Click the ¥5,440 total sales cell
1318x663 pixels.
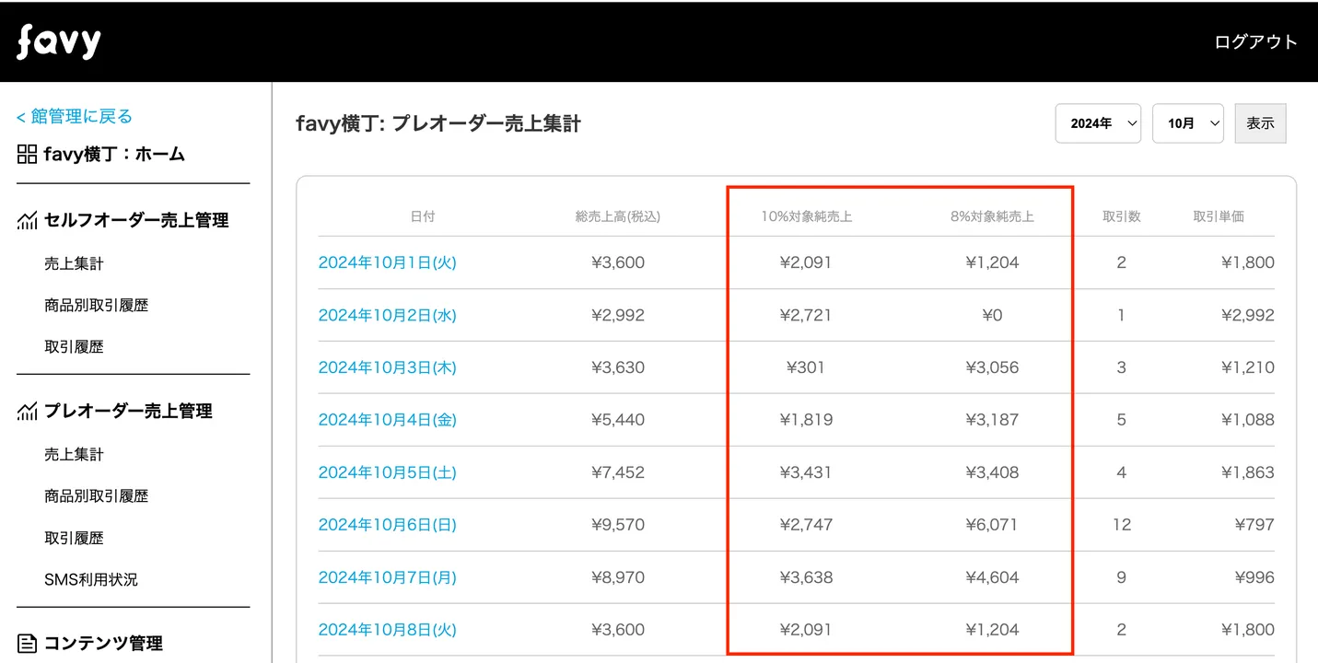pos(618,420)
